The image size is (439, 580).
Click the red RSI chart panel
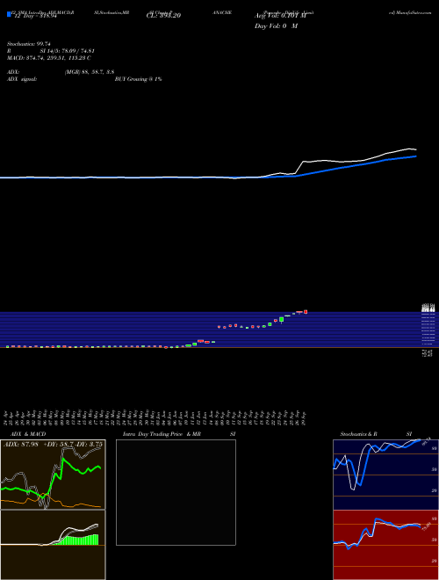point(385,545)
